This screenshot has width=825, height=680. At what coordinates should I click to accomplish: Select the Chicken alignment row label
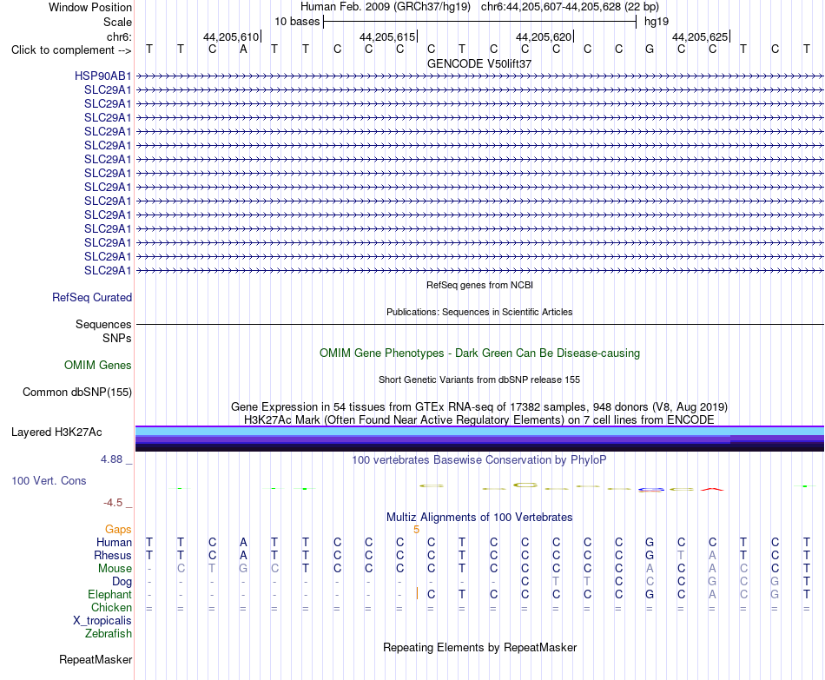111,607
